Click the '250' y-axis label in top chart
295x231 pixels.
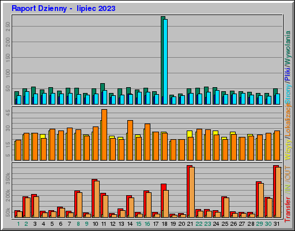8,27
